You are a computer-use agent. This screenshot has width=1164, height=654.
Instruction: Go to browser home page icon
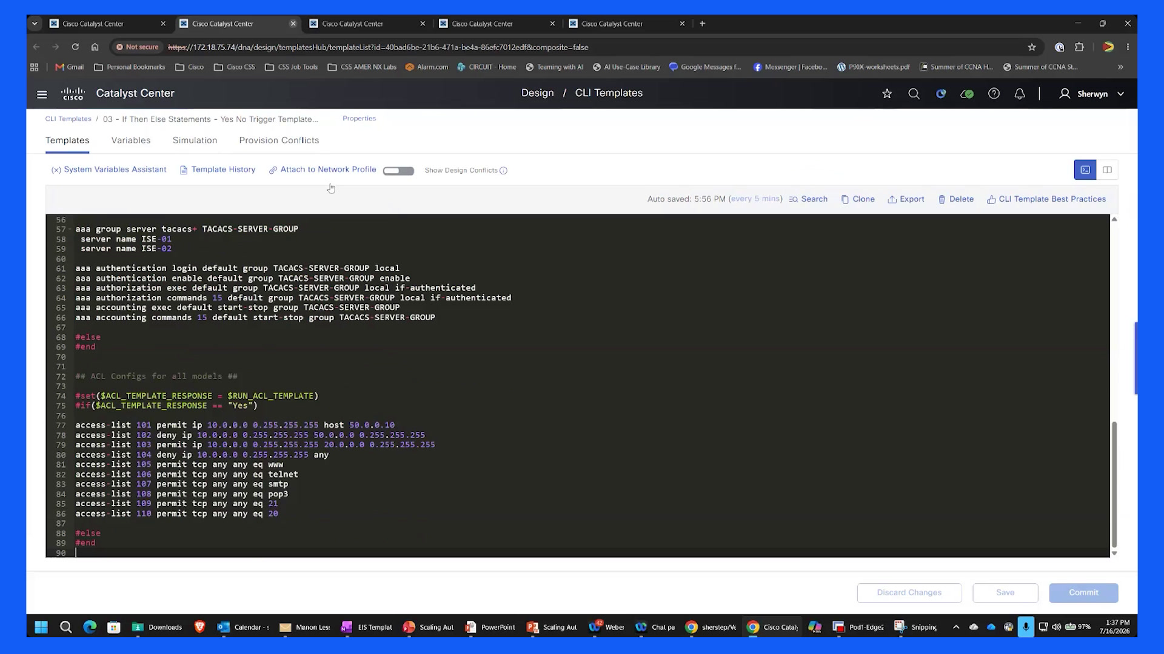[x=95, y=47]
